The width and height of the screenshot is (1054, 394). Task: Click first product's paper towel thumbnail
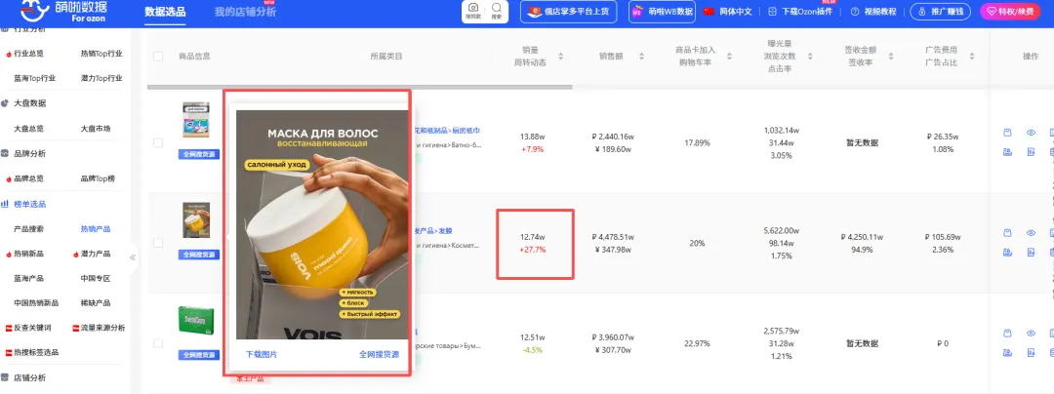point(196,120)
